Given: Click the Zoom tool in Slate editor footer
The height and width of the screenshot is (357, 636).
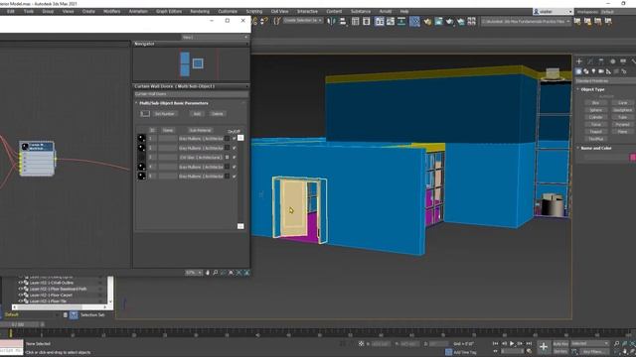Looking at the screenshot, I should coord(216,273).
